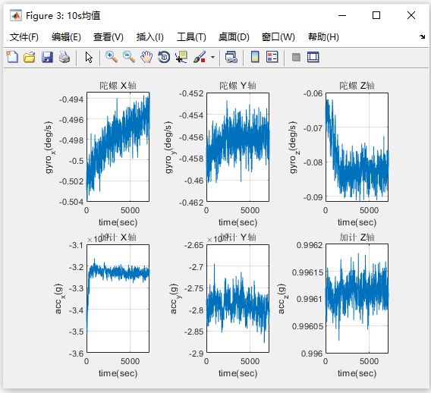Select the Brush data tool

click(x=200, y=57)
